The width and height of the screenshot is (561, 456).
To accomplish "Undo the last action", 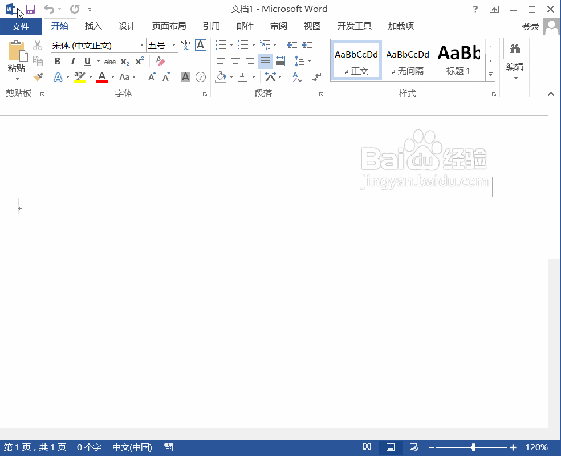I will [49, 9].
